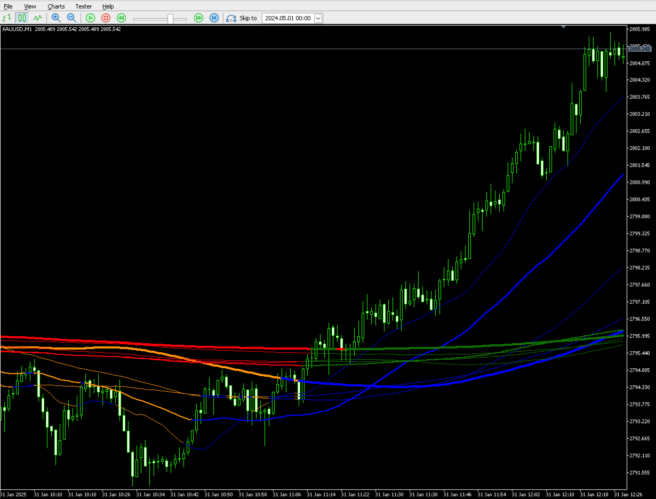Click the 31 Jan 10:10 time label

48,495
